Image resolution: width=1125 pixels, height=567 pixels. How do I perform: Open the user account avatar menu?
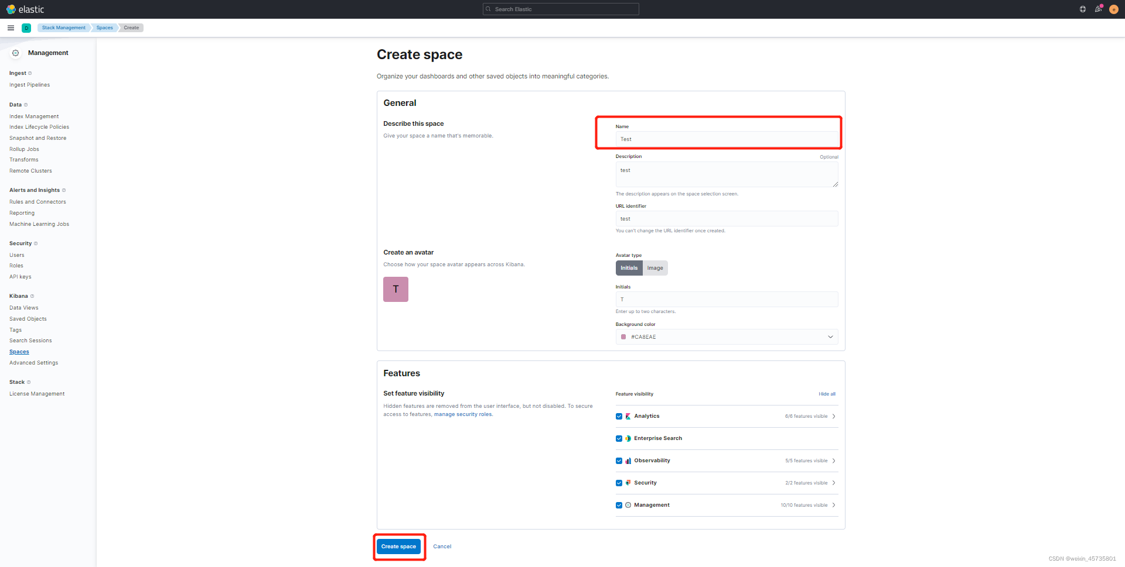pyautogui.click(x=1114, y=9)
